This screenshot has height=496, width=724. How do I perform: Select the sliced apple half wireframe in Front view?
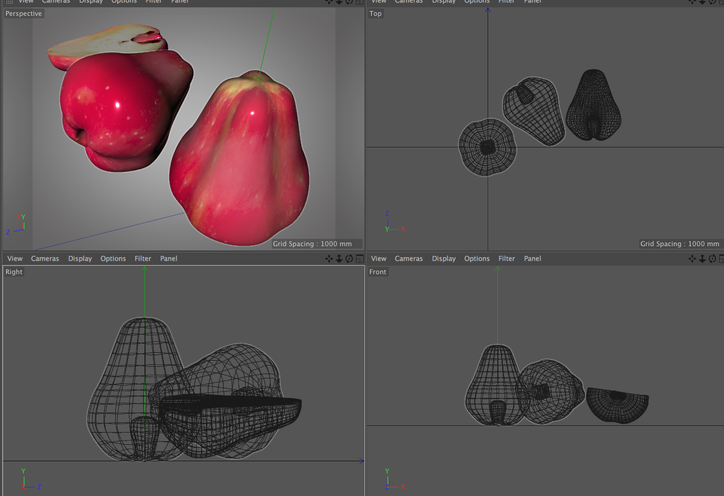[x=617, y=403]
